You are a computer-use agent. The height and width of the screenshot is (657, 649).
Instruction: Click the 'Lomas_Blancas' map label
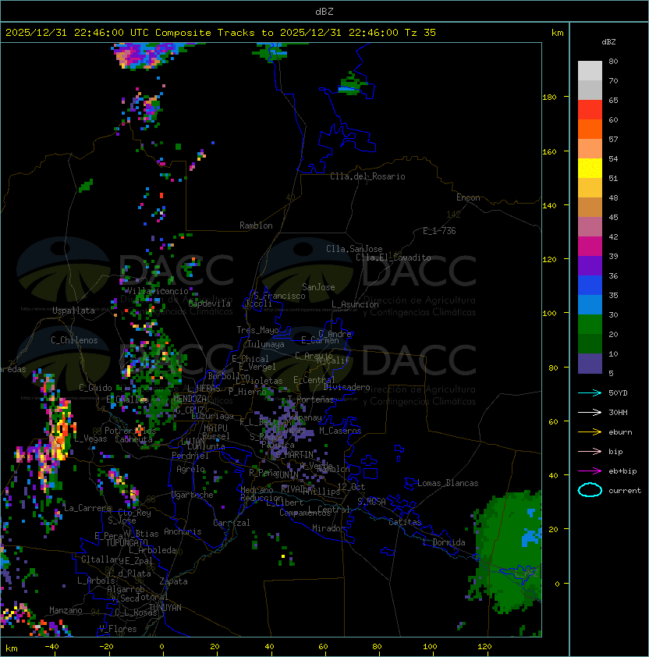tap(448, 483)
